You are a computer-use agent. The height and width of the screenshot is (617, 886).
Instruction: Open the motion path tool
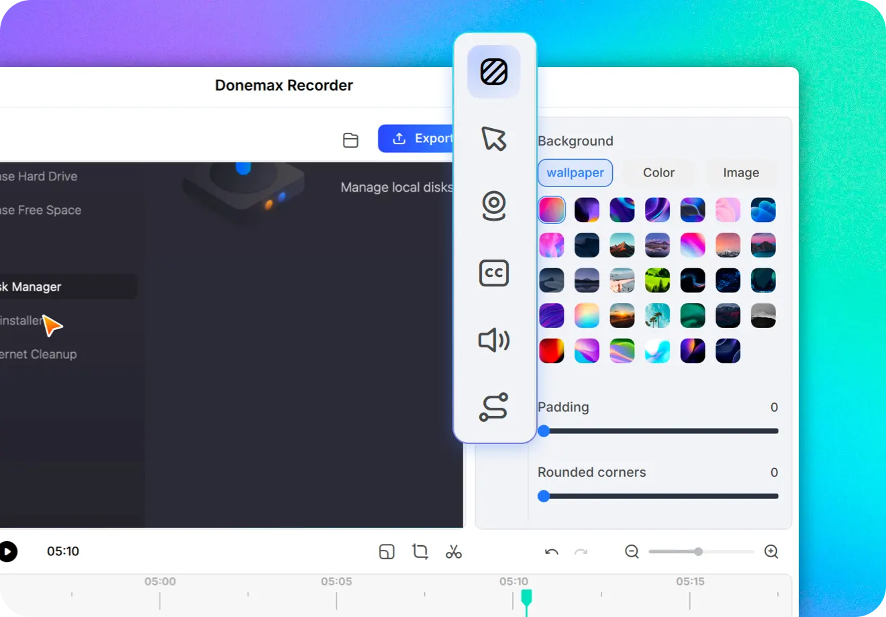[494, 407]
